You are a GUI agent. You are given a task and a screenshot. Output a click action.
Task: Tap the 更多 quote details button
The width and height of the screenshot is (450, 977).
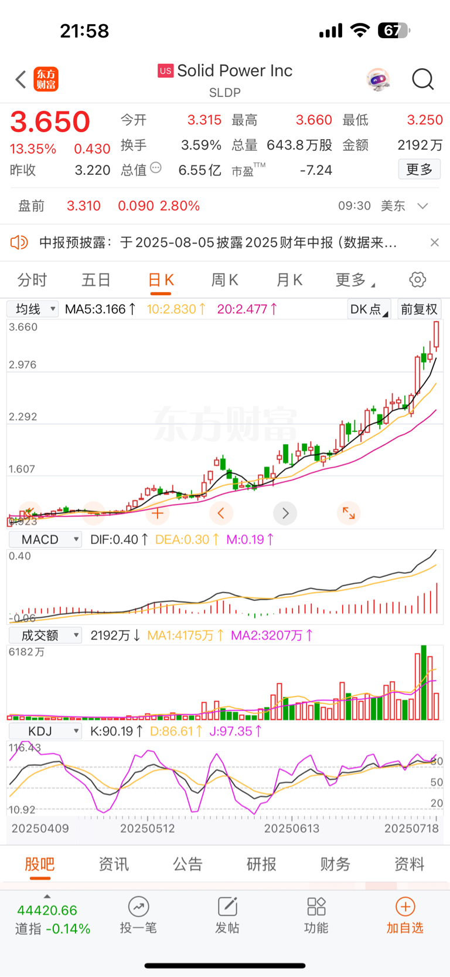(x=420, y=170)
